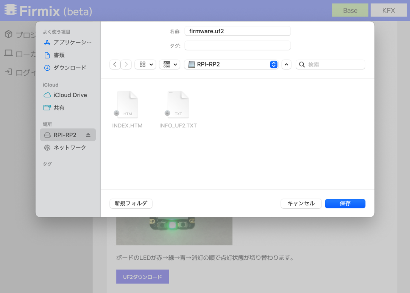
Task: Open アプリケーション folder in sidebar
Action: tap(72, 42)
